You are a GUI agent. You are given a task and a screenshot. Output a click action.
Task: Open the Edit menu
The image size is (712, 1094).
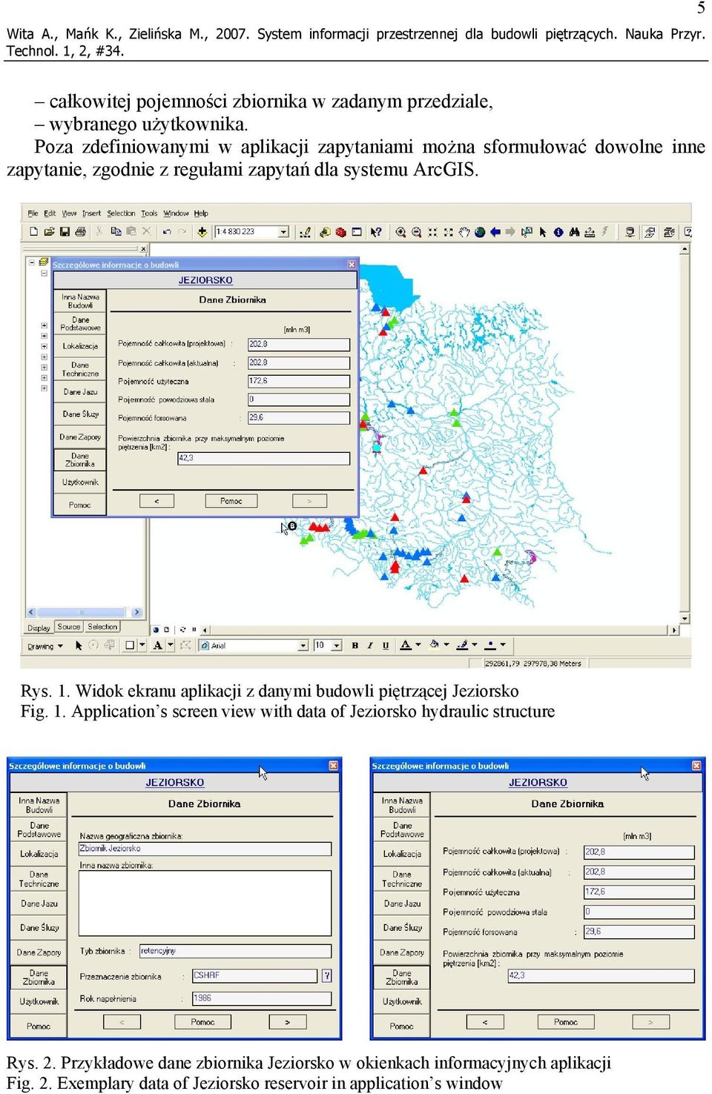tap(50, 213)
